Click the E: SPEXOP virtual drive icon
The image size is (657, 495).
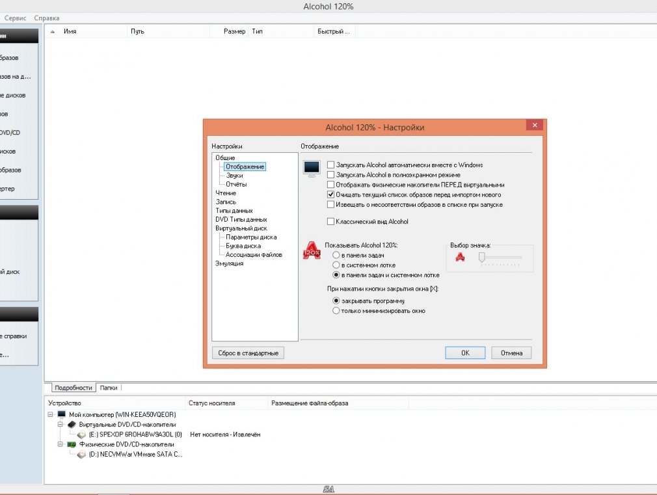(82, 435)
